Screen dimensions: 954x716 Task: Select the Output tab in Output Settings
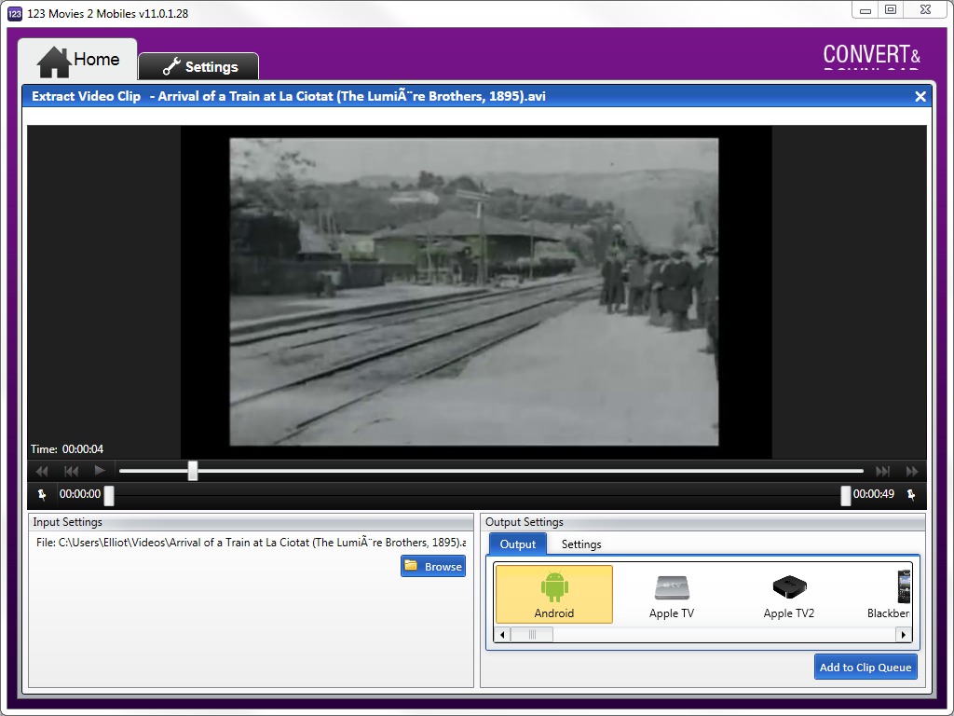[518, 544]
